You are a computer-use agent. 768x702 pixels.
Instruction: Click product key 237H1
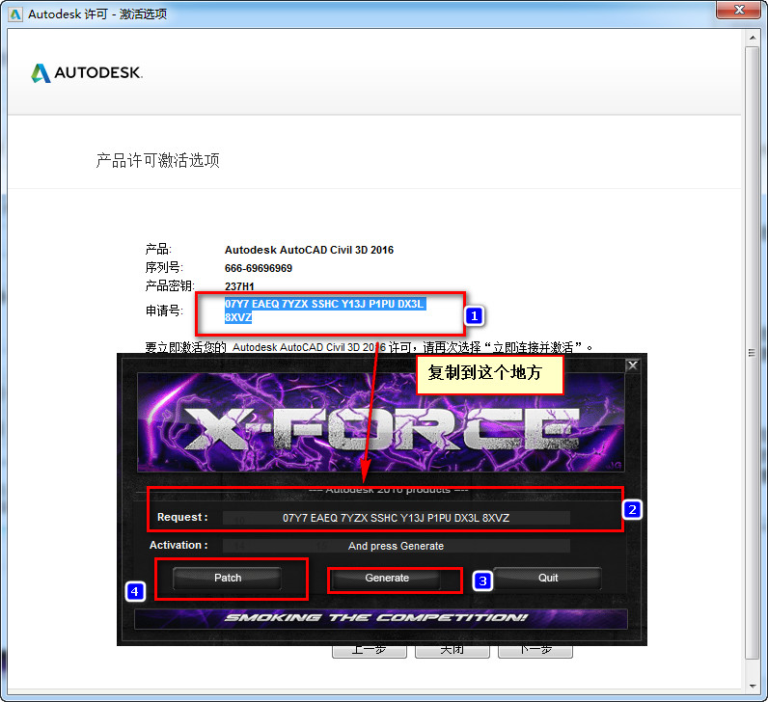click(239, 286)
